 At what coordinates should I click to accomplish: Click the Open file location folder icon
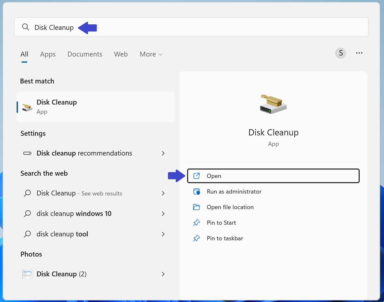point(197,207)
